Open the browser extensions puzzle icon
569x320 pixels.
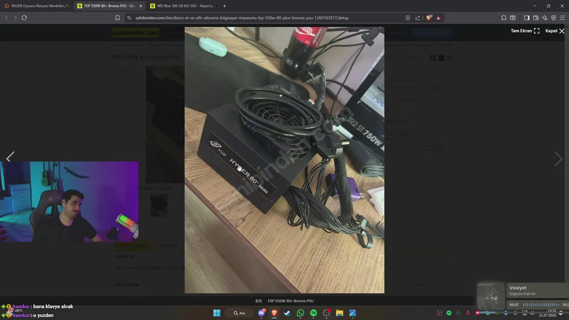pyautogui.click(x=504, y=18)
